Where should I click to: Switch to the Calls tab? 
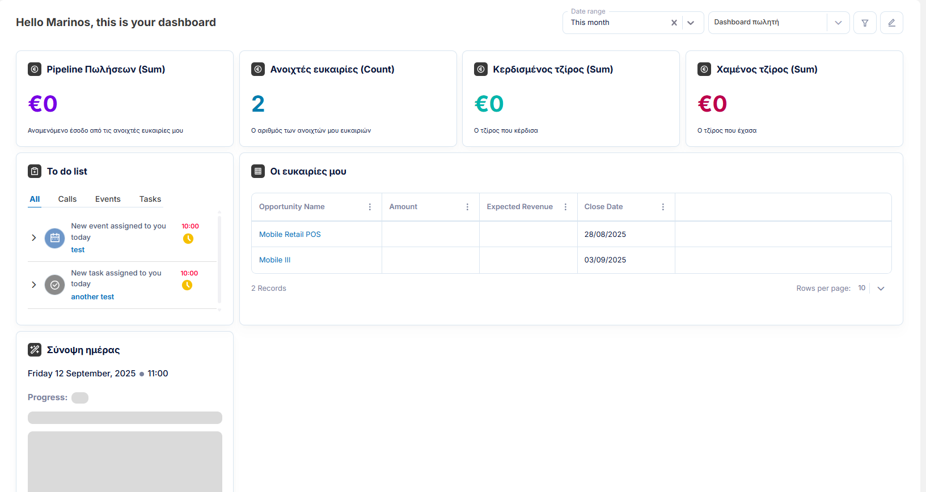click(x=67, y=199)
